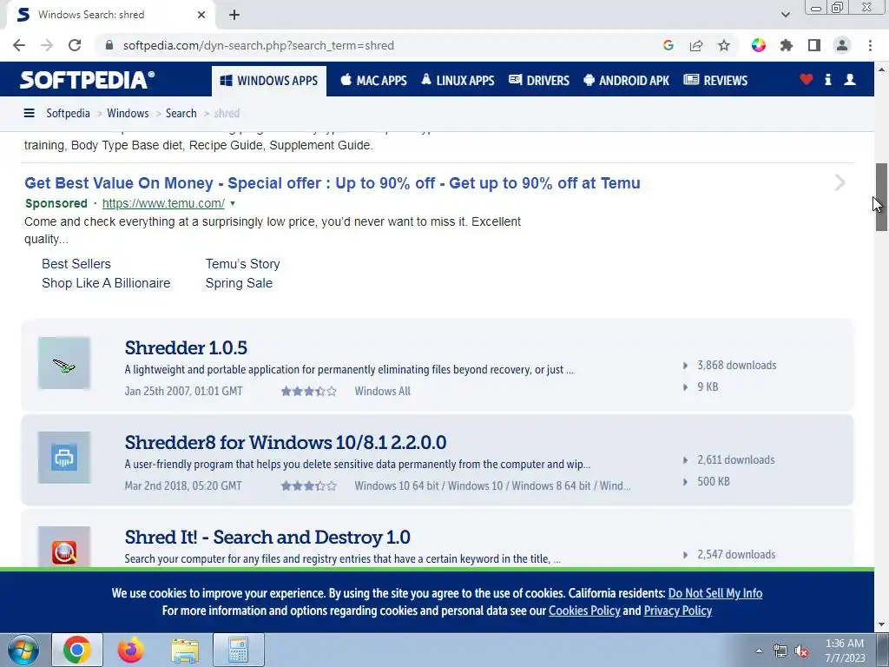
Task: Switch to Linux Apps section
Action: pyautogui.click(x=458, y=81)
